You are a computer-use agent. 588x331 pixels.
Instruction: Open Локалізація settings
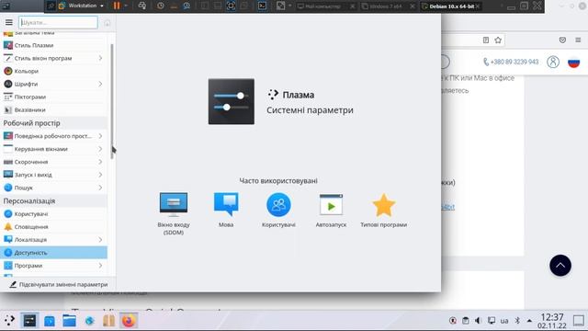[x=53, y=239]
